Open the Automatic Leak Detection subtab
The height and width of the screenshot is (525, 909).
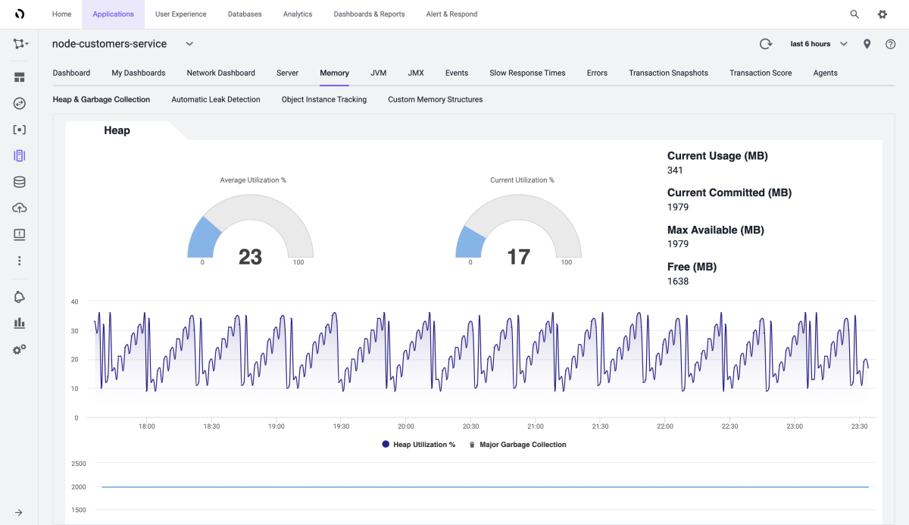tap(216, 99)
